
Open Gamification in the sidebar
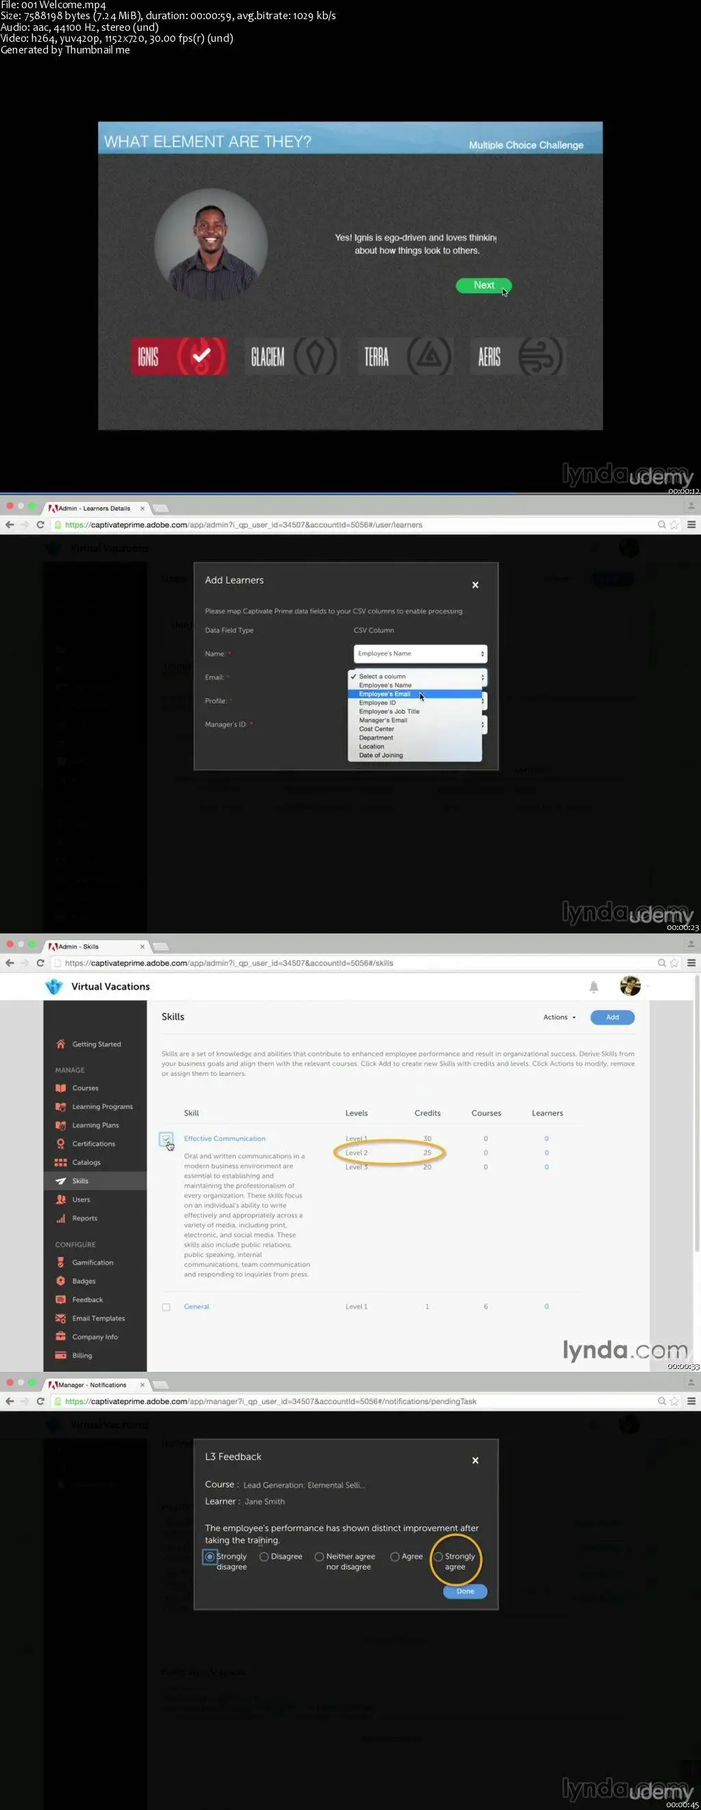[96, 1263]
